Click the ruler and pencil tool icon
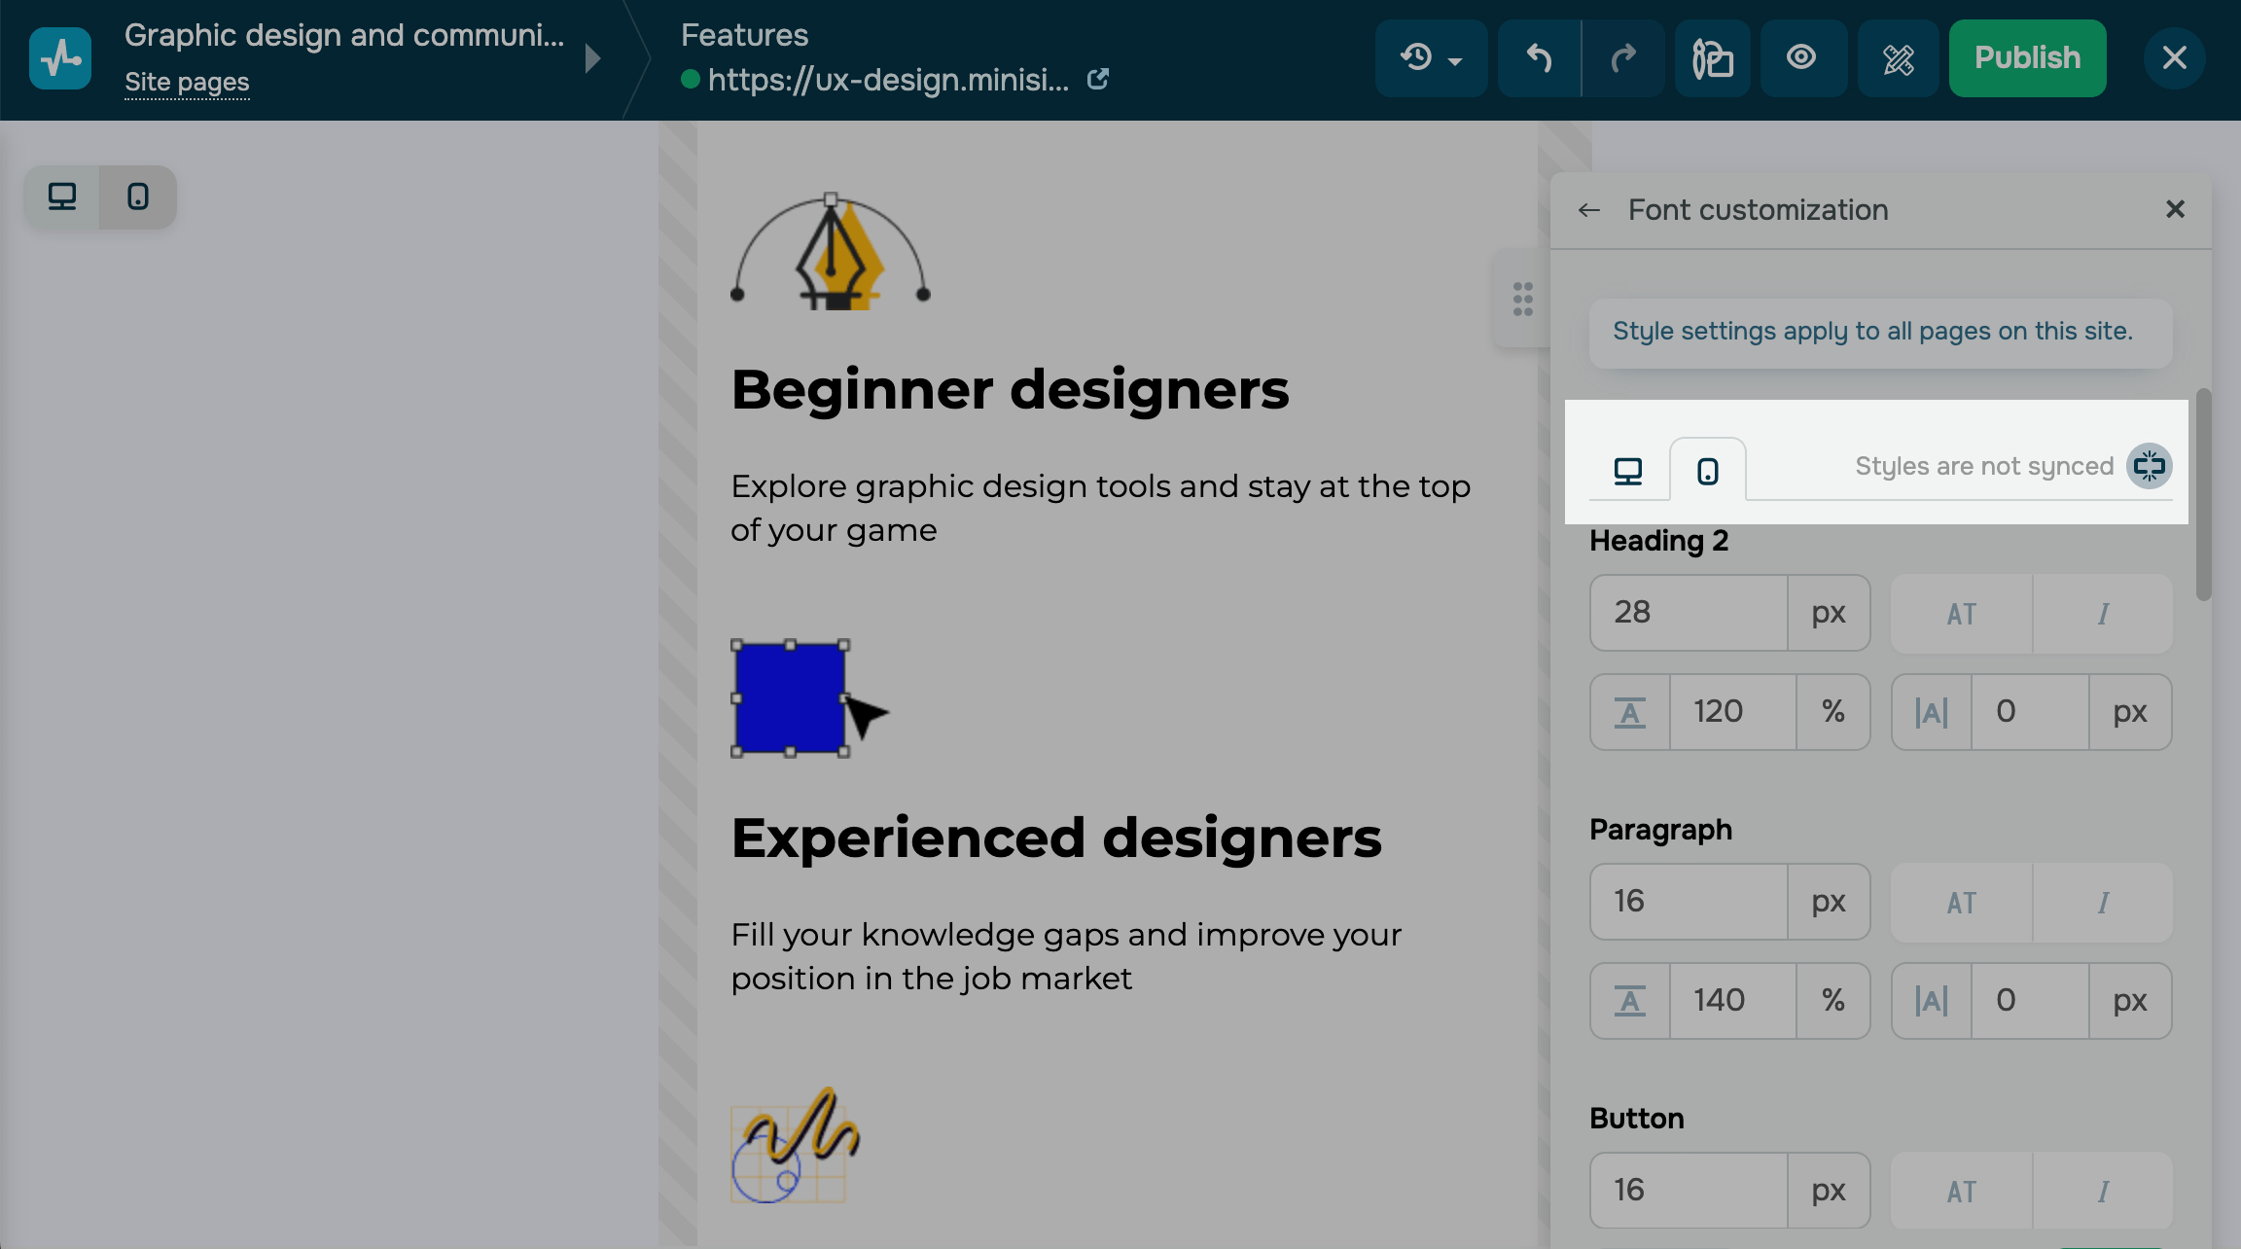 click(x=1898, y=58)
